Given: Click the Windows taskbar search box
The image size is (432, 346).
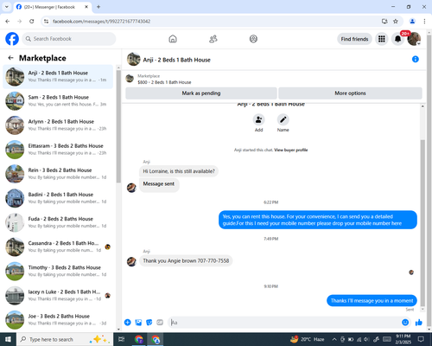Looking at the screenshot, I should coord(65,339).
